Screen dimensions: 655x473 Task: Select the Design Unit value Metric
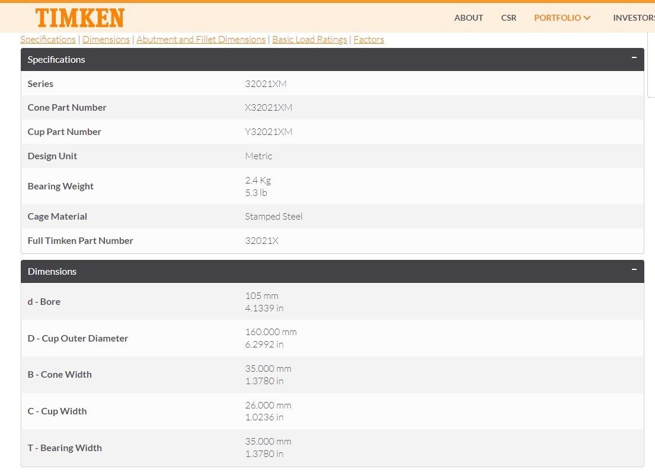(258, 156)
